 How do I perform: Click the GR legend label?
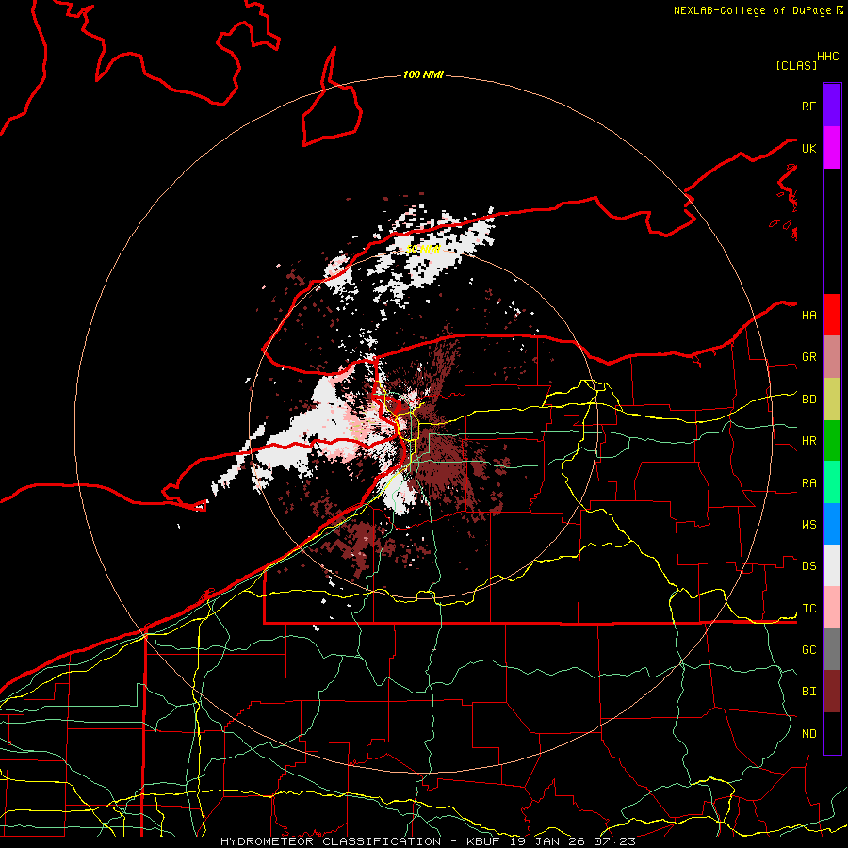point(808,357)
